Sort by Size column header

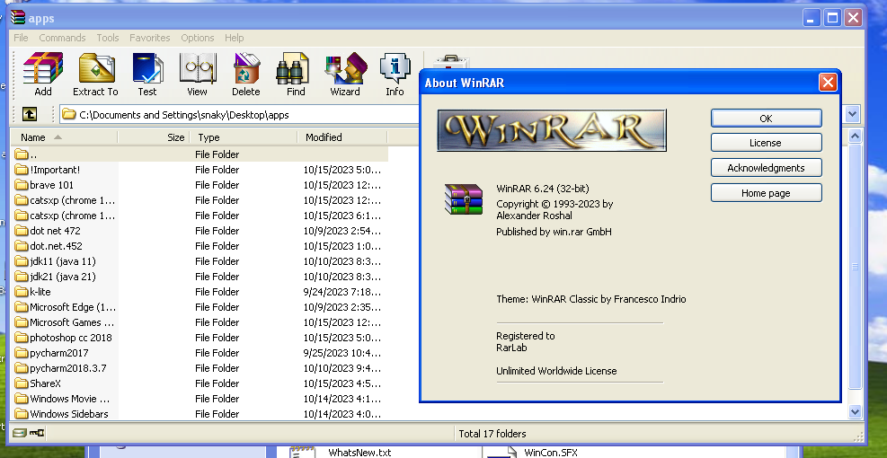tap(154, 137)
